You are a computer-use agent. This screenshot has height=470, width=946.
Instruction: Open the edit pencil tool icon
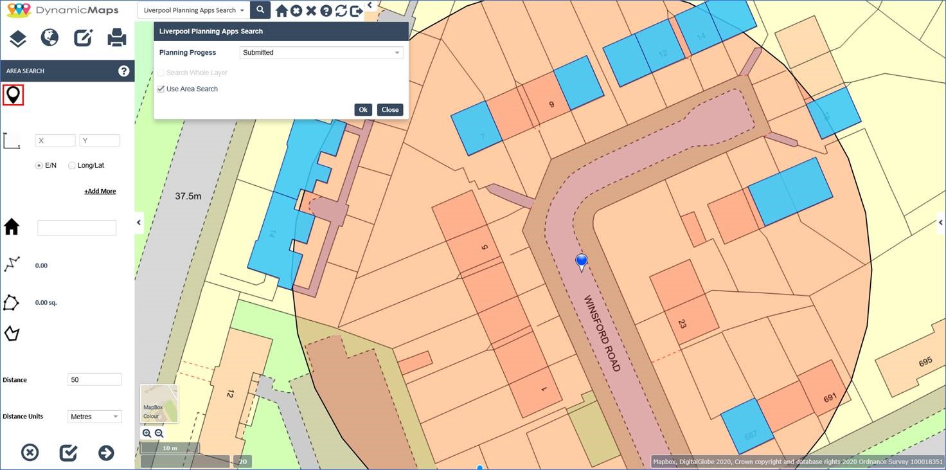[83, 38]
